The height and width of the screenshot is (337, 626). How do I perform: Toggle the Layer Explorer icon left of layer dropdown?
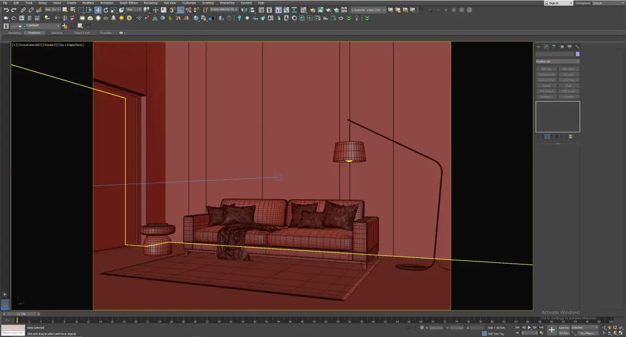pos(6,26)
